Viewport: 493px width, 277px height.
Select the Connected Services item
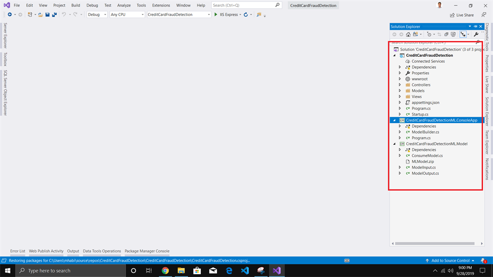coord(428,61)
